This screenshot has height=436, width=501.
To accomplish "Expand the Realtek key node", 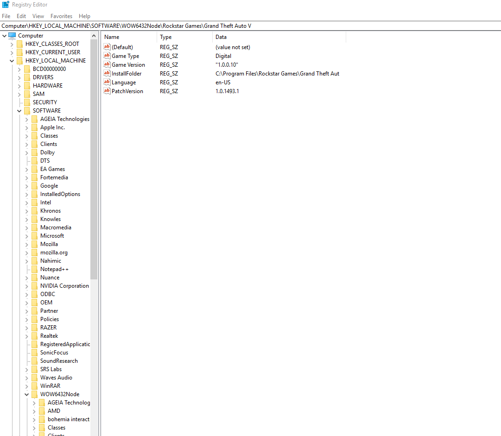I will (26, 336).
